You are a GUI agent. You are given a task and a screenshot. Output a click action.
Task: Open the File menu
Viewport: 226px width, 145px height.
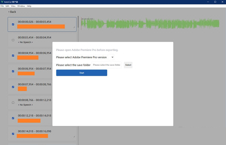point(2,6)
